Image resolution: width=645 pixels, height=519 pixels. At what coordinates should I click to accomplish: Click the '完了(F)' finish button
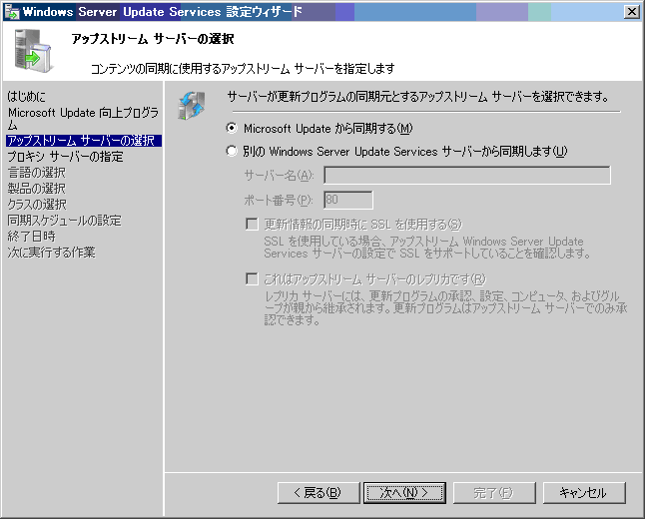[494, 493]
